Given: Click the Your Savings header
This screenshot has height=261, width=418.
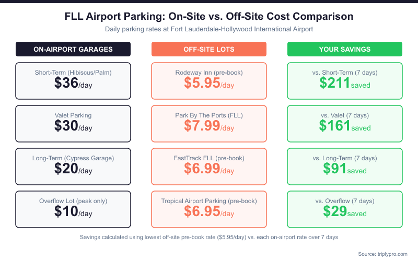Looking at the screenshot, I should click(x=345, y=49).
